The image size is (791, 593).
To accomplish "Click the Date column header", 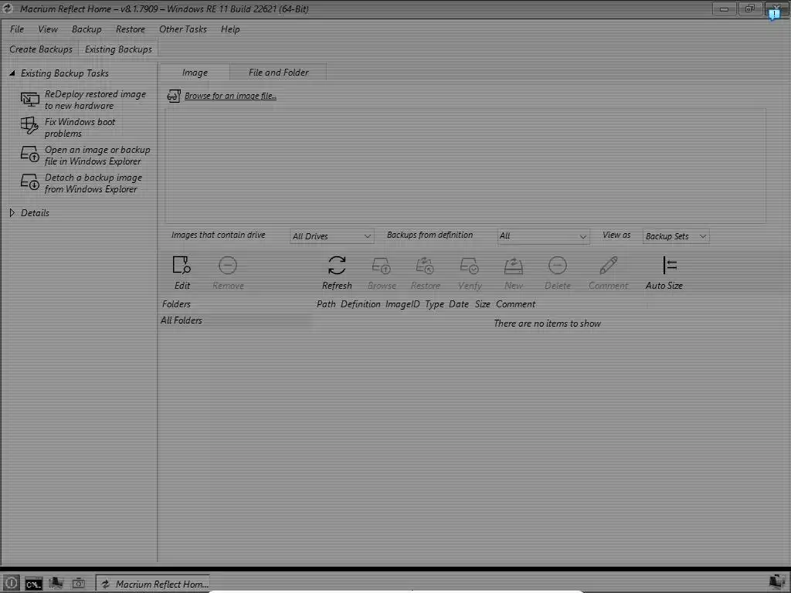I will 459,304.
